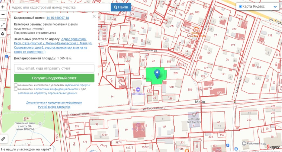This screenshot has height=152, width=282.
Task: Click Получить подробный отчет button
Action: pos(54,78)
